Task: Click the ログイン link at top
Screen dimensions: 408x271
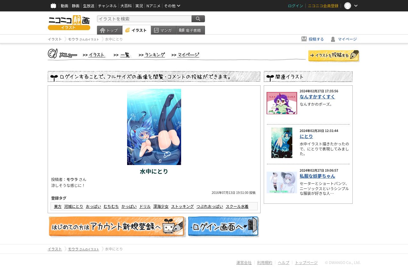Action: (x=296, y=6)
